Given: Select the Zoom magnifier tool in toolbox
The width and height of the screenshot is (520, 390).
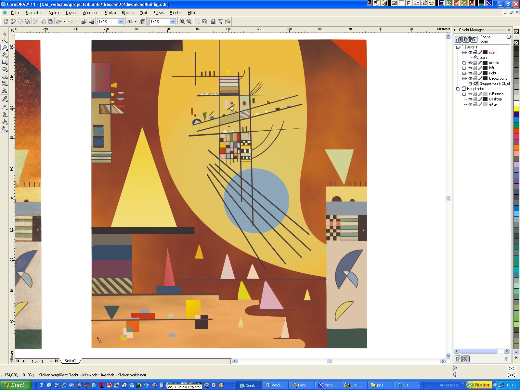Looking at the screenshot, I should [4, 47].
